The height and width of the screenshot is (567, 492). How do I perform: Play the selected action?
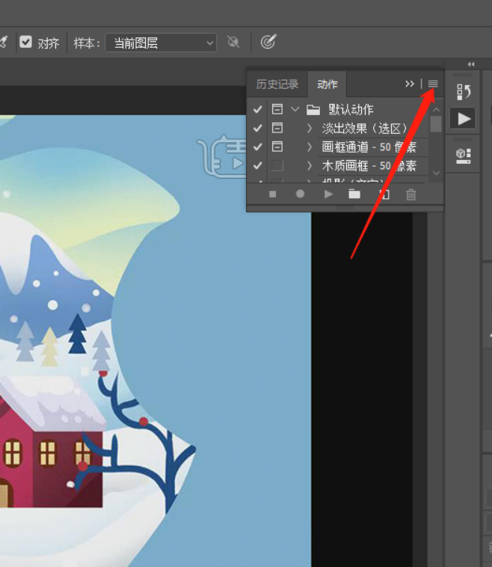[x=328, y=194]
